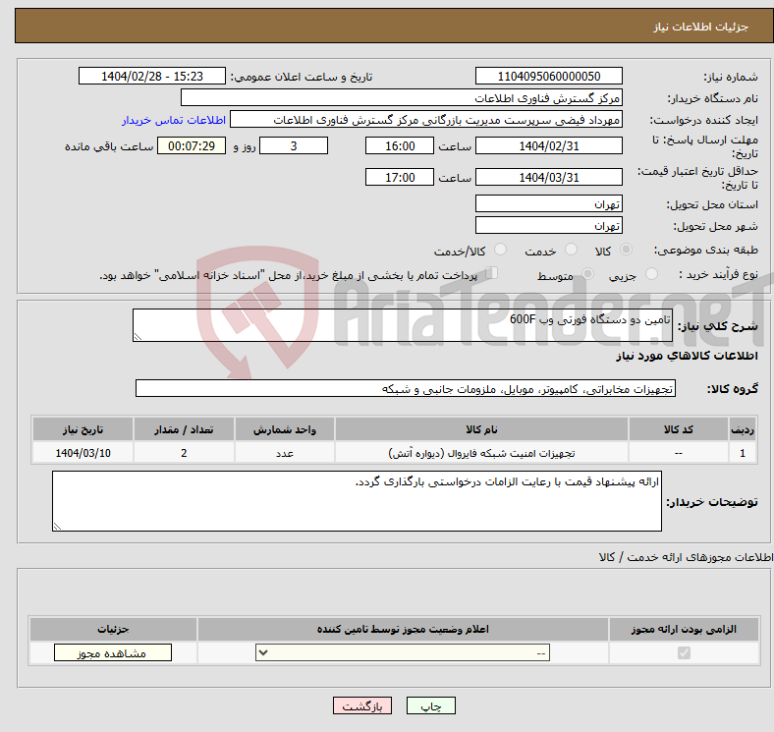Click the need number field 1104095060000050
Image resolution: width=774 pixels, height=732 pixels.
click(x=549, y=76)
